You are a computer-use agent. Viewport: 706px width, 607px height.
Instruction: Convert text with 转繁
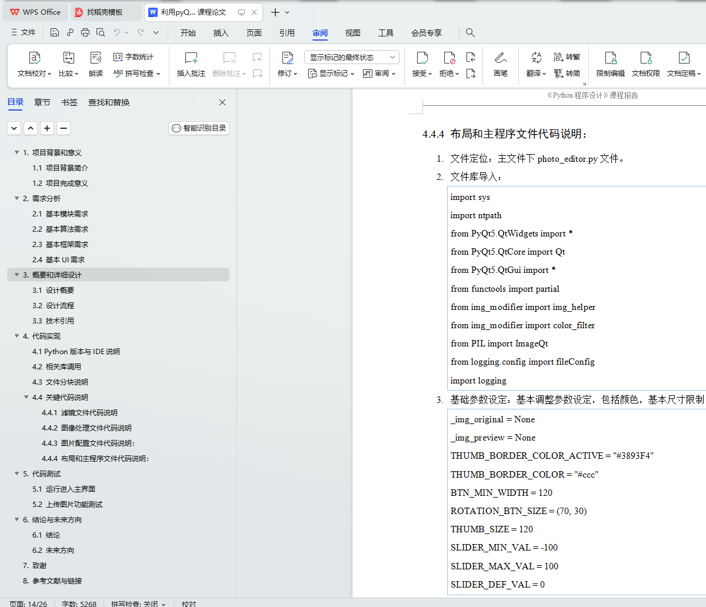[x=567, y=57]
